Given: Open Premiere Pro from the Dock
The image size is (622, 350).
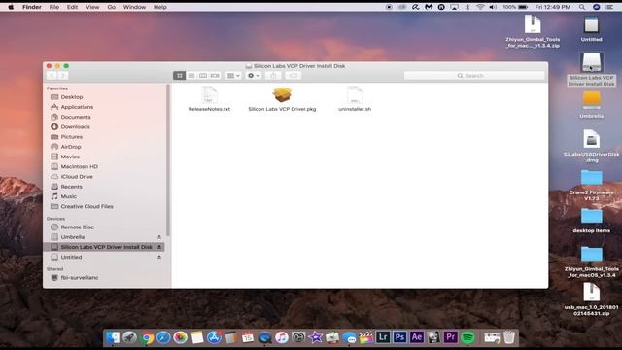Looking at the screenshot, I should pos(451,337).
